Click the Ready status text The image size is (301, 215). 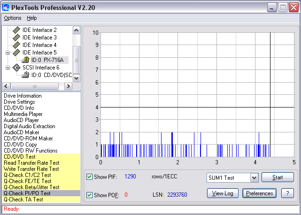point(11,209)
